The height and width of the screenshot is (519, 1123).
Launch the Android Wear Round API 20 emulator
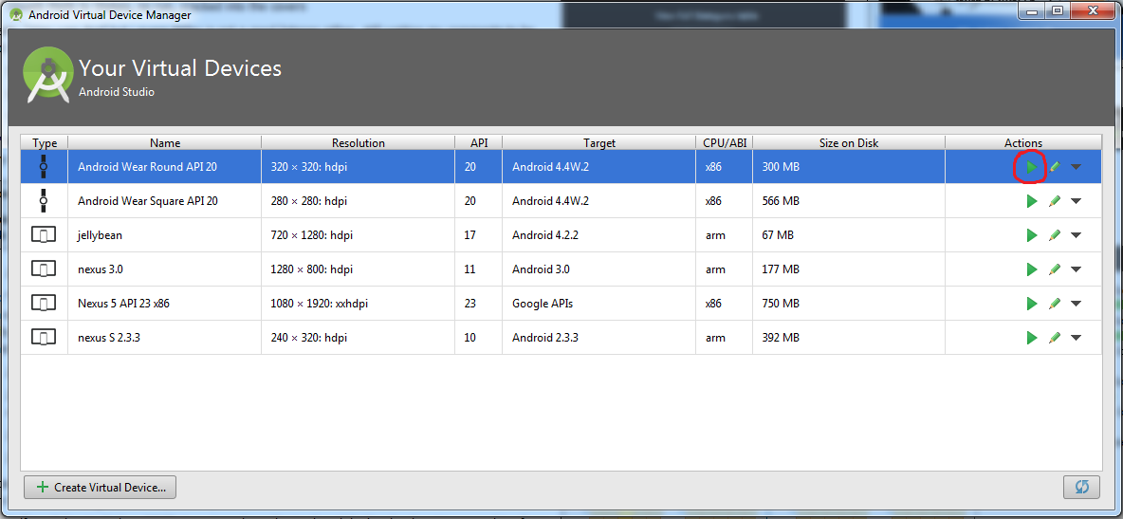(1031, 167)
